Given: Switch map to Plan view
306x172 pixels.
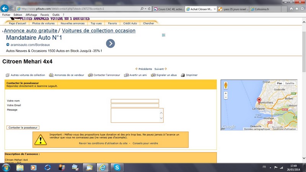Looking at the screenshot, I should 280,83.
